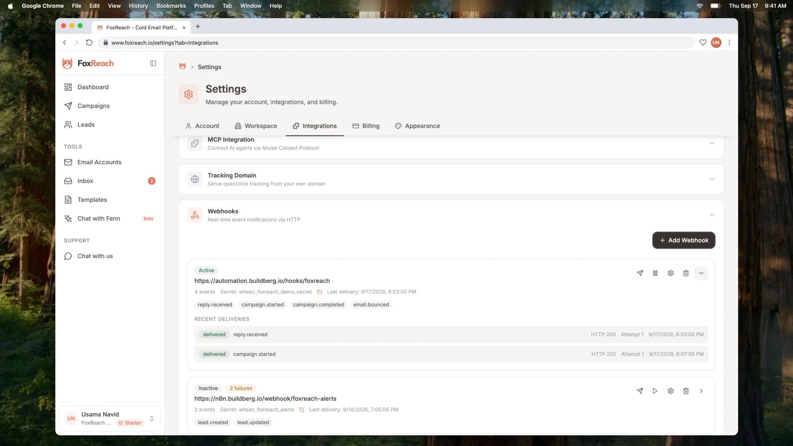Click the battery icon in menu bar

715,6
